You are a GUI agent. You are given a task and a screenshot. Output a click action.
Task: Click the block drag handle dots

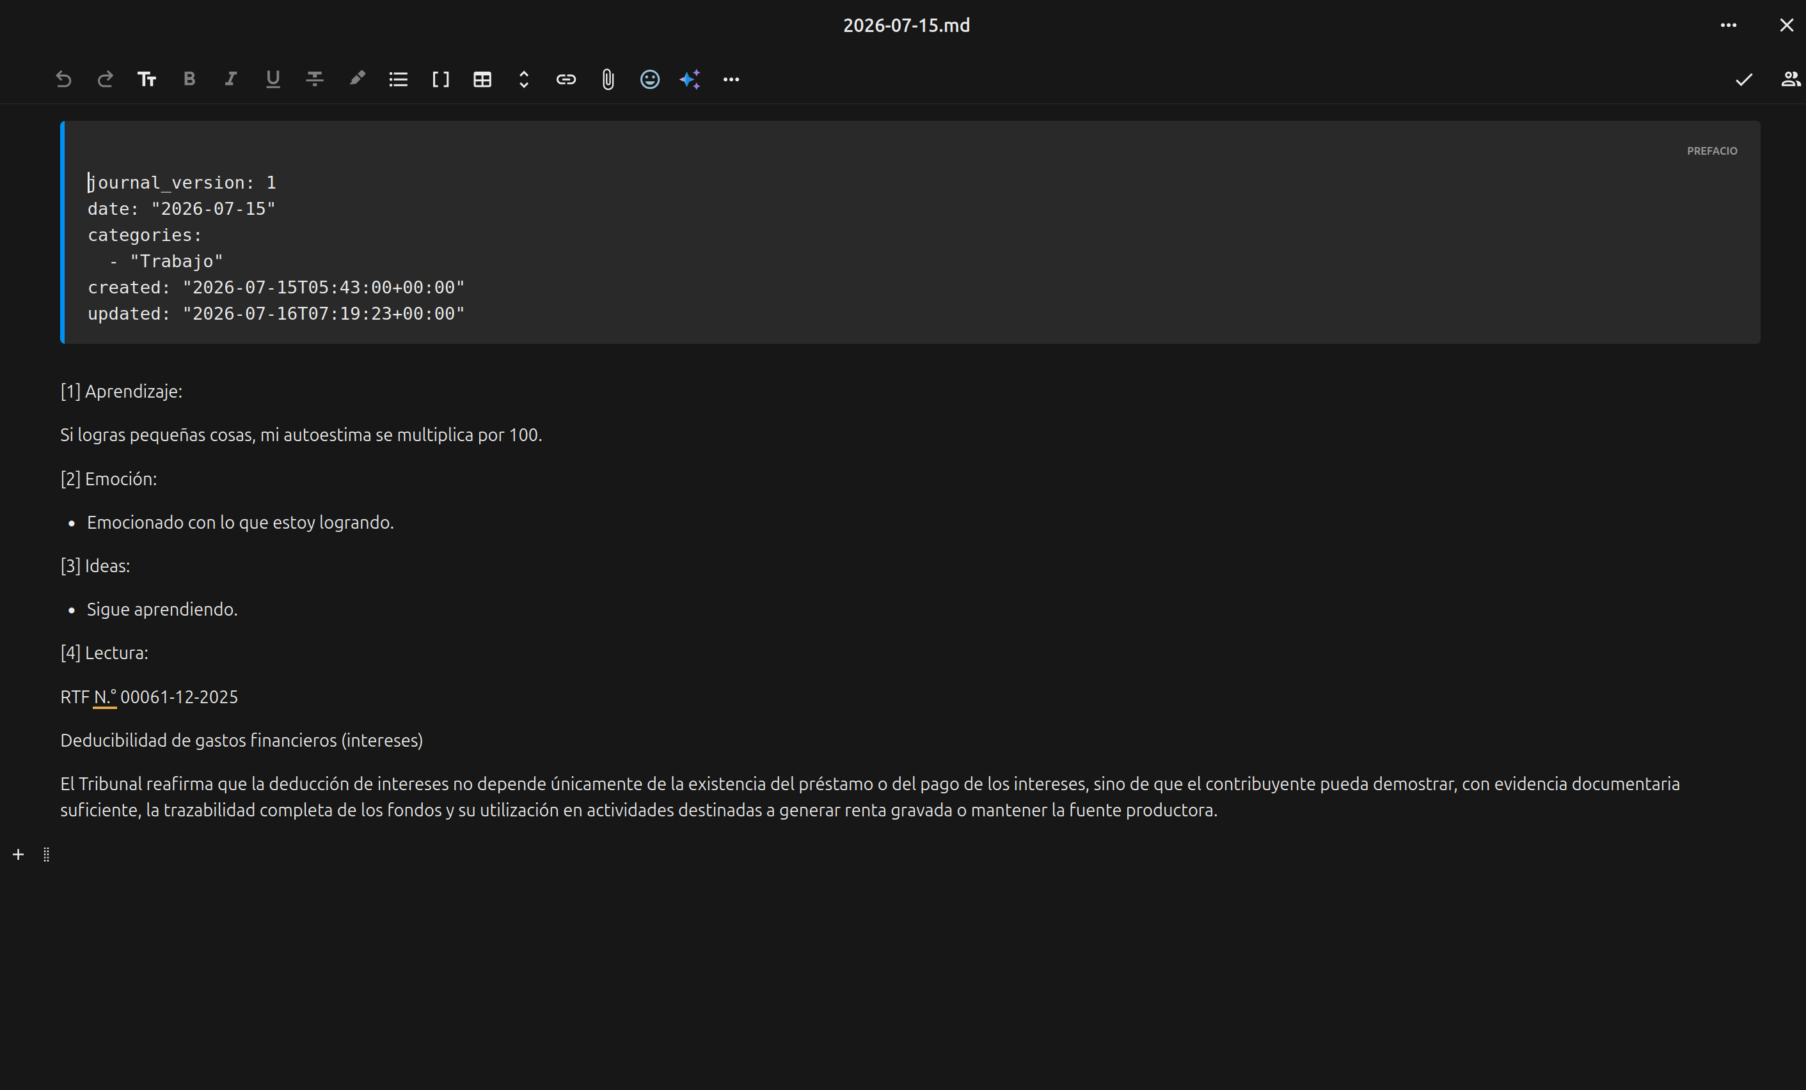(x=47, y=855)
